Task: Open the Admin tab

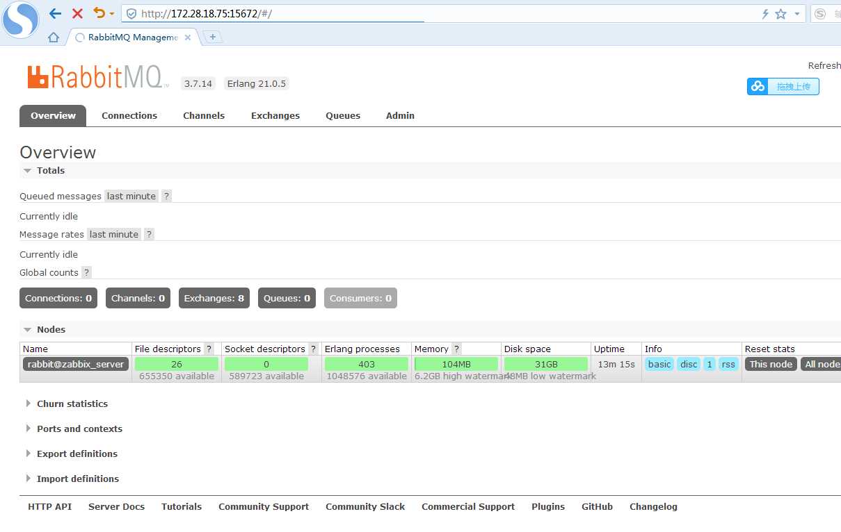Action: 400,116
